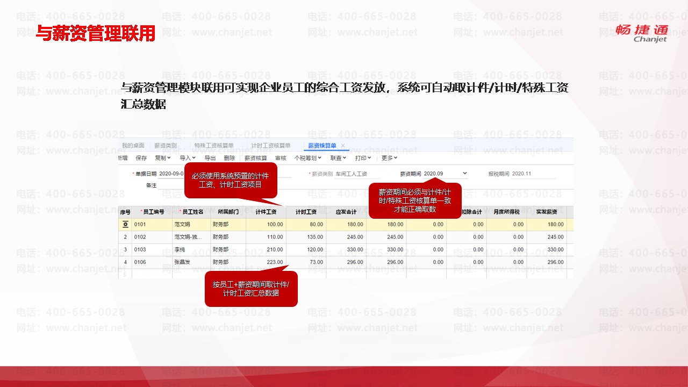The image size is (688, 387).
Task: Click the 保存 toolbar button
Action: (x=141, y=158)
